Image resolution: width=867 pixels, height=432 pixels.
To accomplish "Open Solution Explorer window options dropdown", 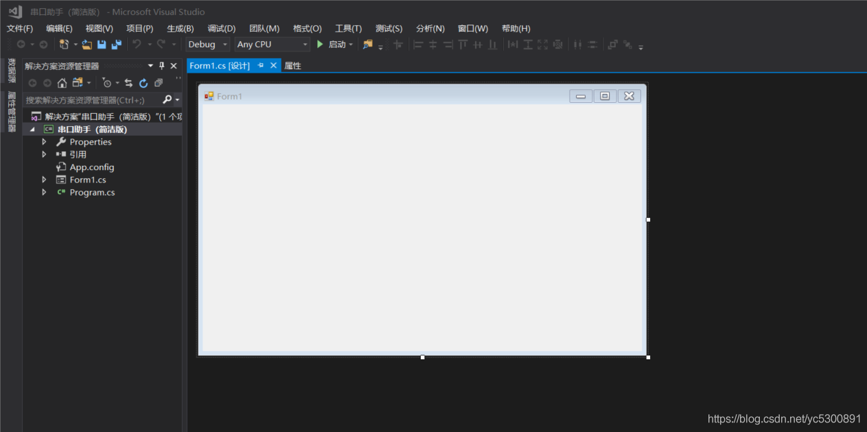I will tap(150, 66).
